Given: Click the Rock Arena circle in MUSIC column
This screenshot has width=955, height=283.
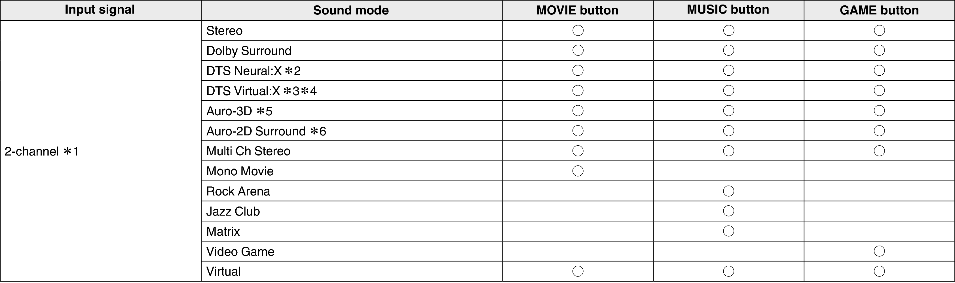Looking at the screenshot, I should pyautogui.click(x=728, y=191).
